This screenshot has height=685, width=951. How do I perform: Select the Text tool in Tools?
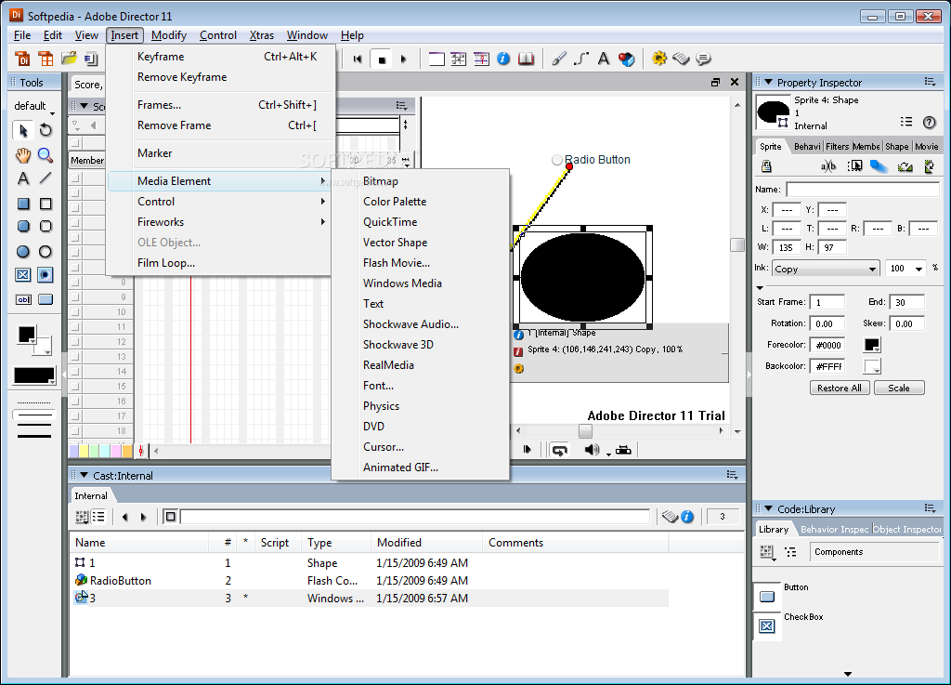point(23,178)
